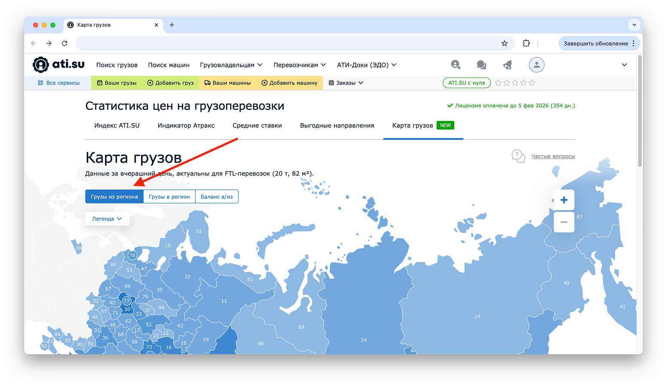Open the chat messages icon
The width and height of the screenshot is (667, 386).
coord(481,65)
